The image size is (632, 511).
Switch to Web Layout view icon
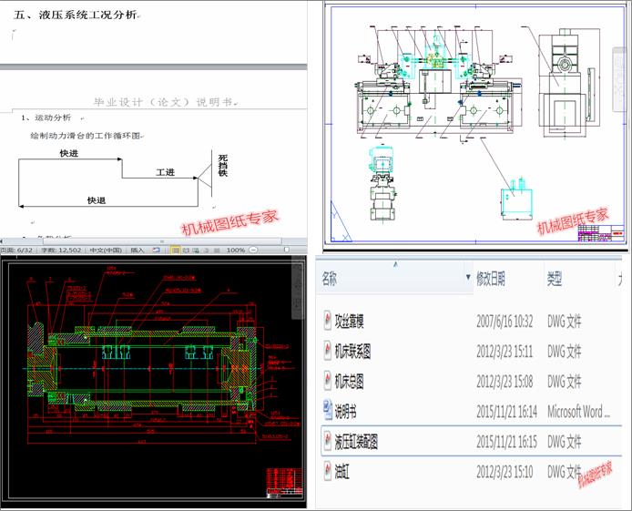coord(196,250)
